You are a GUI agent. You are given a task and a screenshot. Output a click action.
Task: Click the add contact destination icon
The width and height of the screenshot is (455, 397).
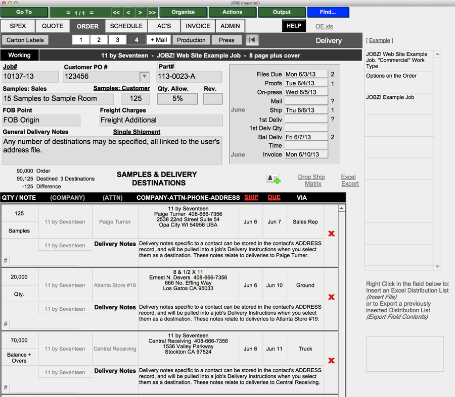[x=274, y=179]
